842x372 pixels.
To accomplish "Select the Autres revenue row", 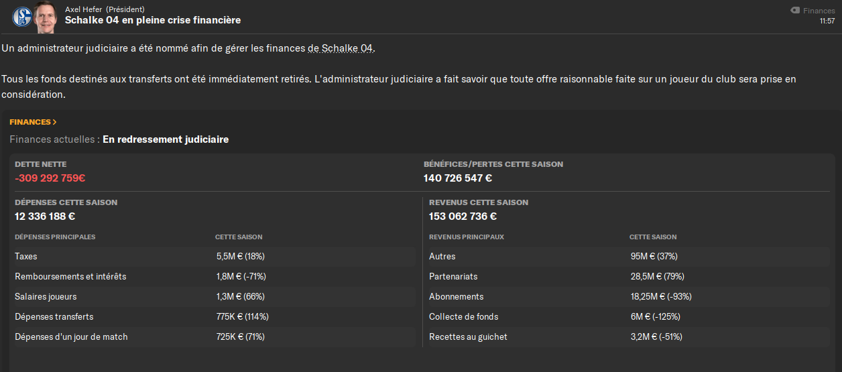I will (x=629, y=256).
